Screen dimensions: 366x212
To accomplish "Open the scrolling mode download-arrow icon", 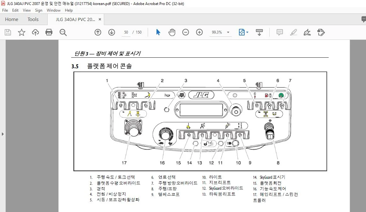I will [259, 32].
